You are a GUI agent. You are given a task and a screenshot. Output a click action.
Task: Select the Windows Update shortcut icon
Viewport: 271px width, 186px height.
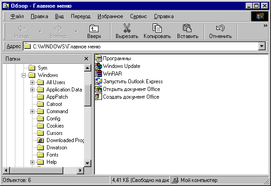pyautogui.click(x=98, y=66)
